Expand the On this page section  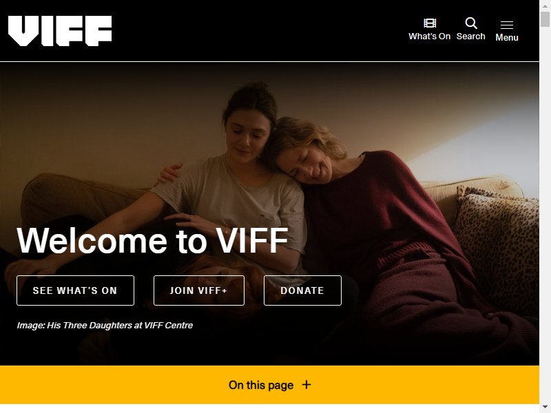(x=269, y=385)
